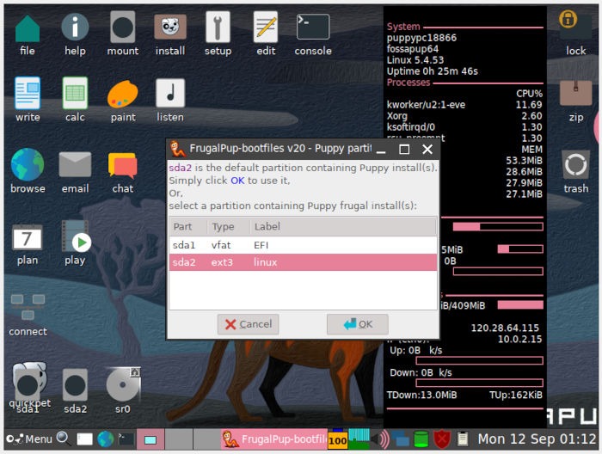Click the battery 100 tray indicator

(337, 439)
